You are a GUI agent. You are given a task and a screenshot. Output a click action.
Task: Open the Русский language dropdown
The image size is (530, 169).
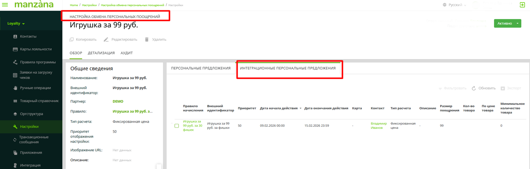tap(455, 5)
